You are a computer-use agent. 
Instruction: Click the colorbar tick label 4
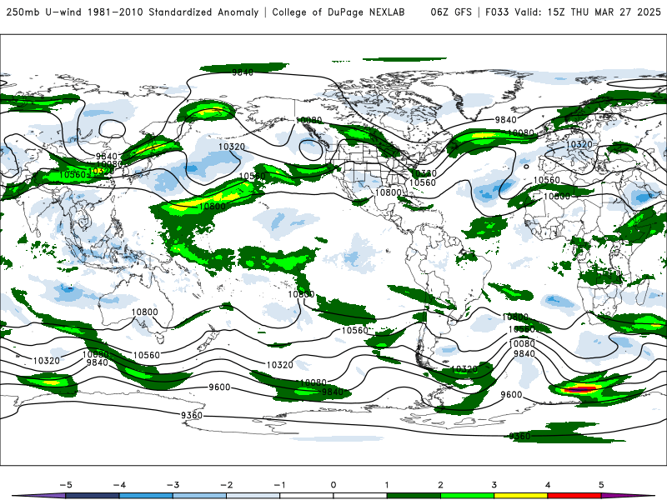[x=548, y=485]
